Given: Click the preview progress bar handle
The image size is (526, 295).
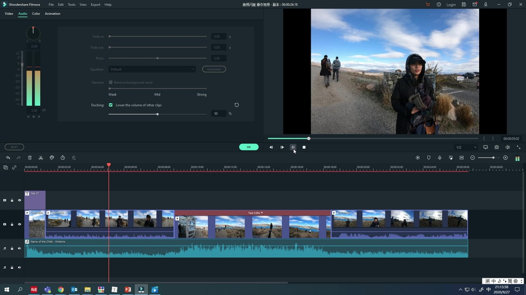Looking at the screenshot, I should (309, 138).
